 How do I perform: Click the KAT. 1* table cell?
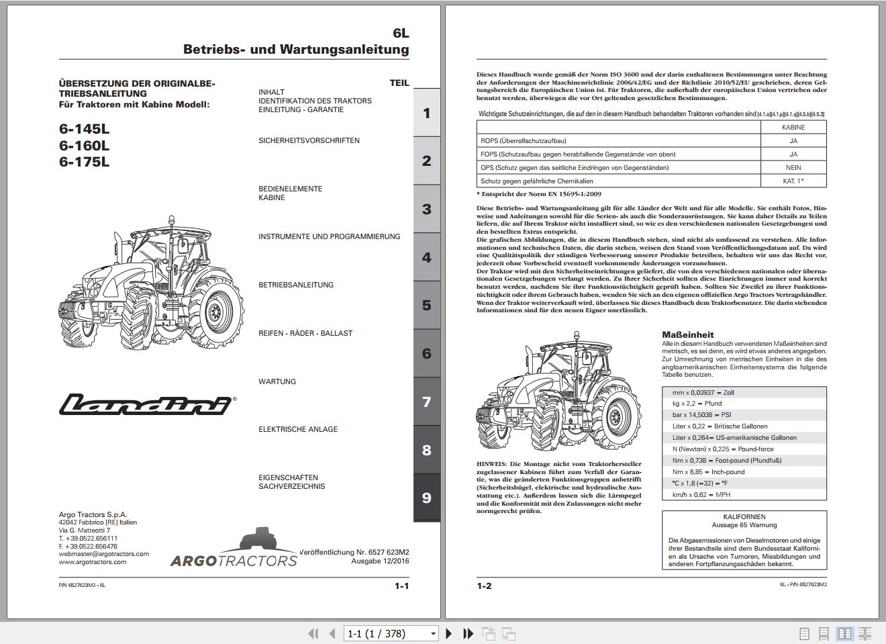click(x=793, y=181)
